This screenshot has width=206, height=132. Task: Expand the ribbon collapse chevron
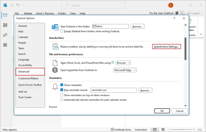click(201, 34)
